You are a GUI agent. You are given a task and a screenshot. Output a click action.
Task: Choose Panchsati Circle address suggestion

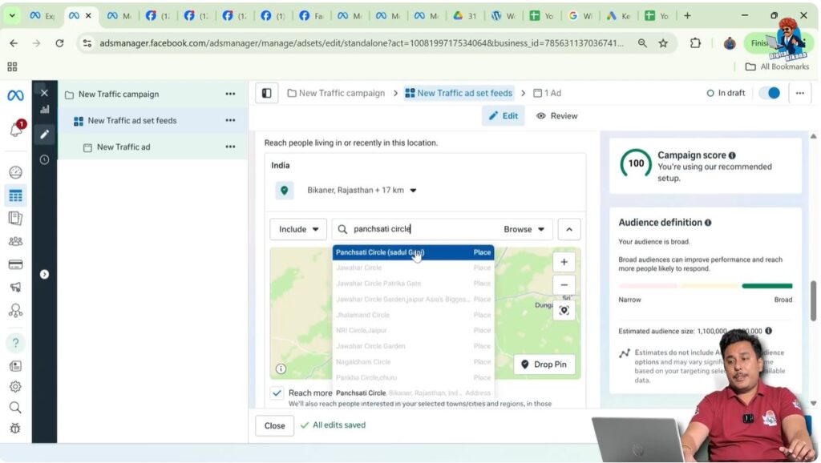coord(413,393)
